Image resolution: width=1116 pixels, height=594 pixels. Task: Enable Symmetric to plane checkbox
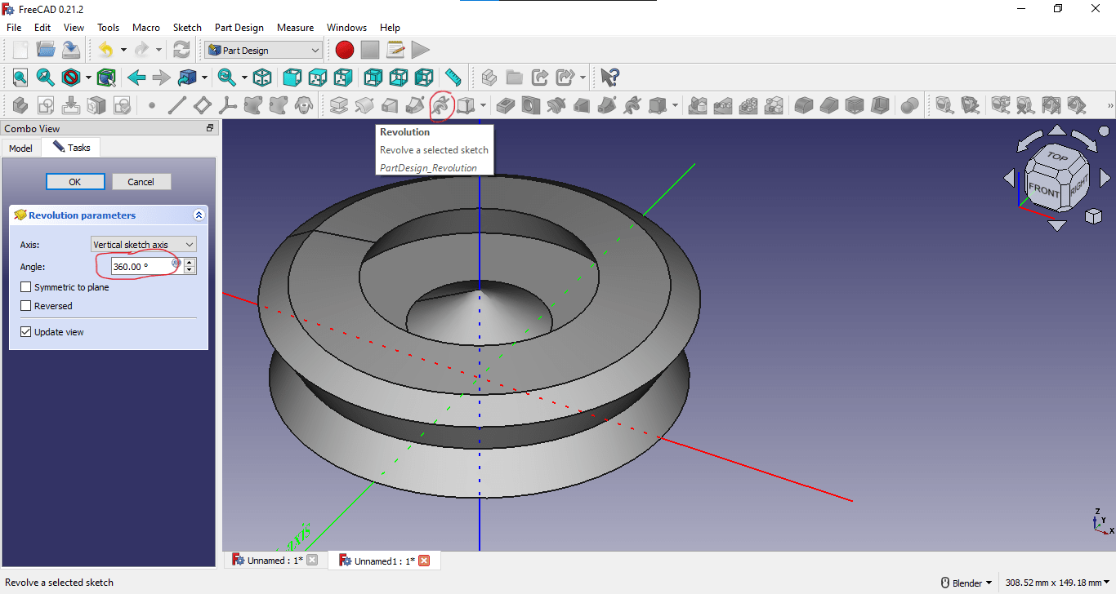26,287
